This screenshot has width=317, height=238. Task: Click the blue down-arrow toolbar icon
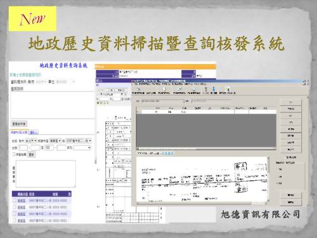point(214,89)
